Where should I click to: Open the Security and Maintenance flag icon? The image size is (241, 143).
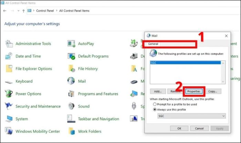tap(9, 106)
